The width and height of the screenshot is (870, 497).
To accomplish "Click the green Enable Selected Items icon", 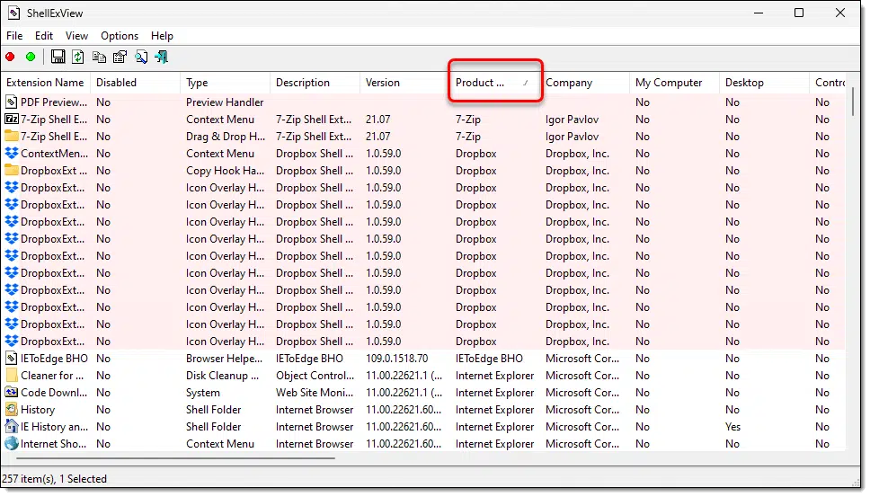I will tap(31, 57).
